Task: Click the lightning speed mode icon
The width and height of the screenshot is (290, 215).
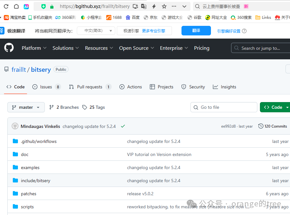Action: click(x=154, y=6)
